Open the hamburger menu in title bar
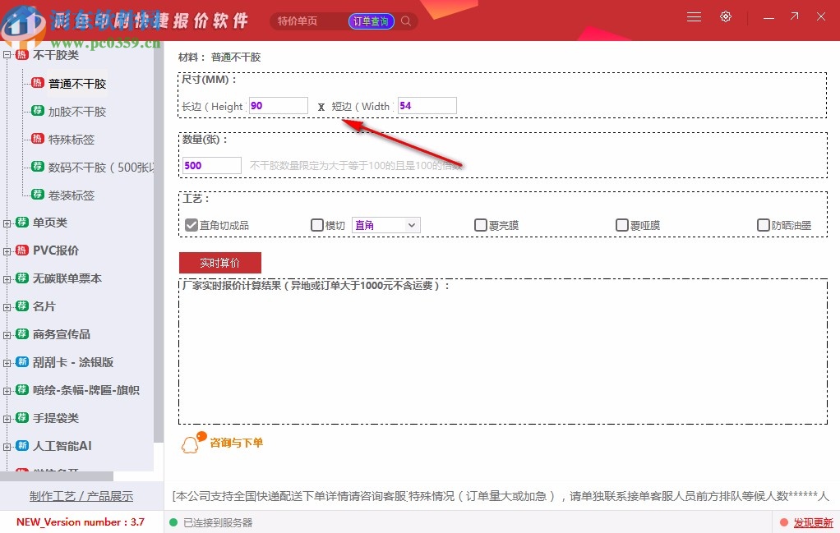 [693, 16]
